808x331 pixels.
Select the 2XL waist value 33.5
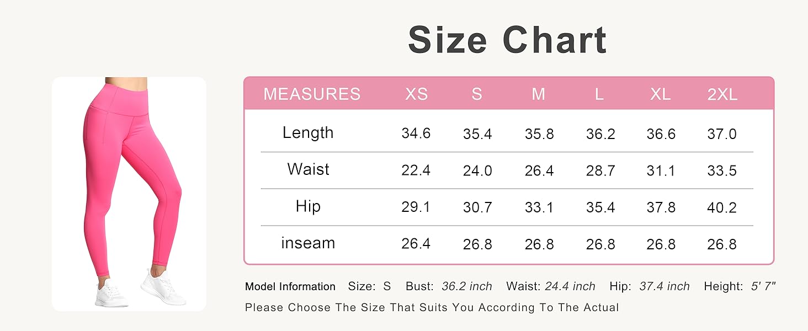(x=722, y=170)
